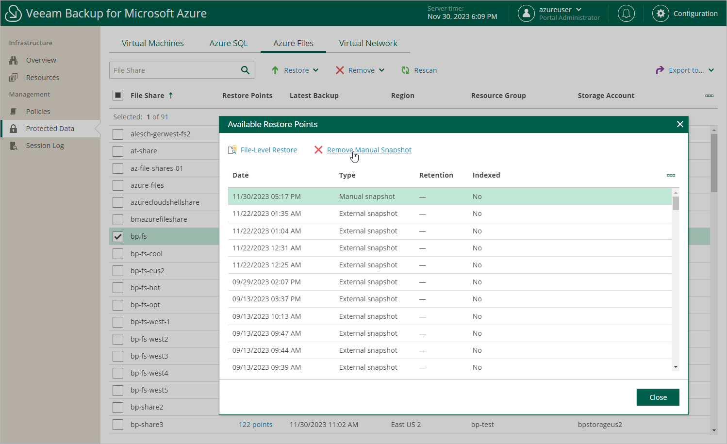Open Configuration gear icon
The image size is (727, 444).
661,14
